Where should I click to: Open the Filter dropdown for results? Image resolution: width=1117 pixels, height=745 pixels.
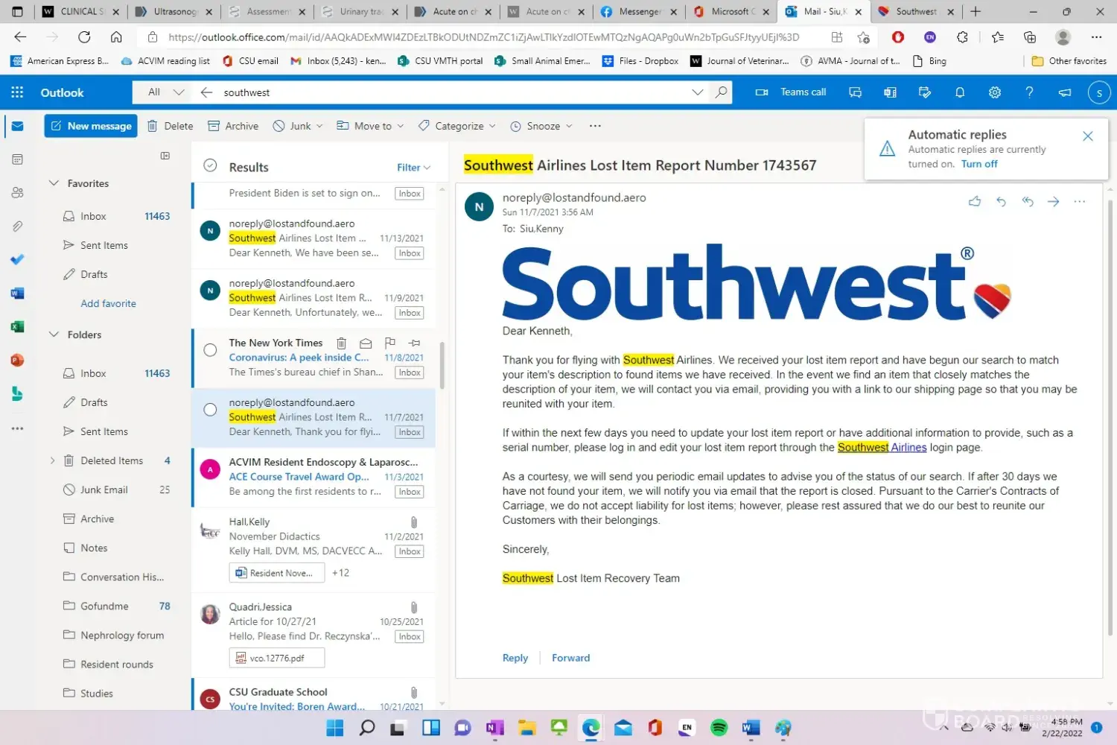tap(414, 168)
